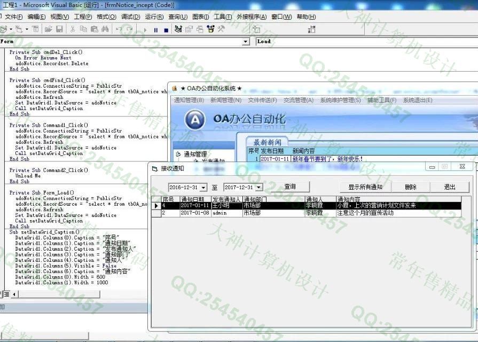The image size is (478, 342).
Task: Open 通知管理(B) menu in OA window
Action: click(x=189, y=100)
